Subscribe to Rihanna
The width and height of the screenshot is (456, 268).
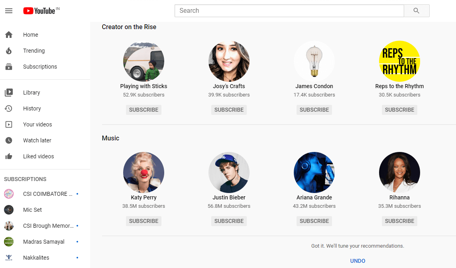(x=399, y=221)
